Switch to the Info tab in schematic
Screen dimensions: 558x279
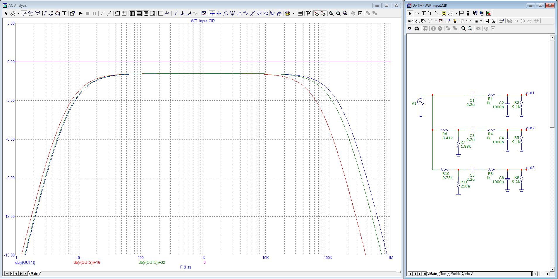[467, 274]
